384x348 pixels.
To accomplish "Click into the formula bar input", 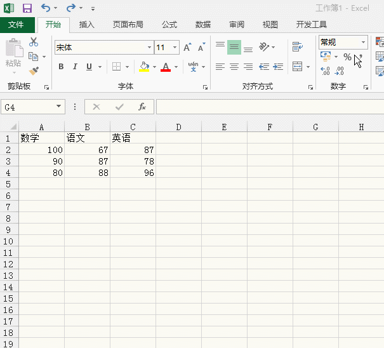I will click(x=270, y=107).
